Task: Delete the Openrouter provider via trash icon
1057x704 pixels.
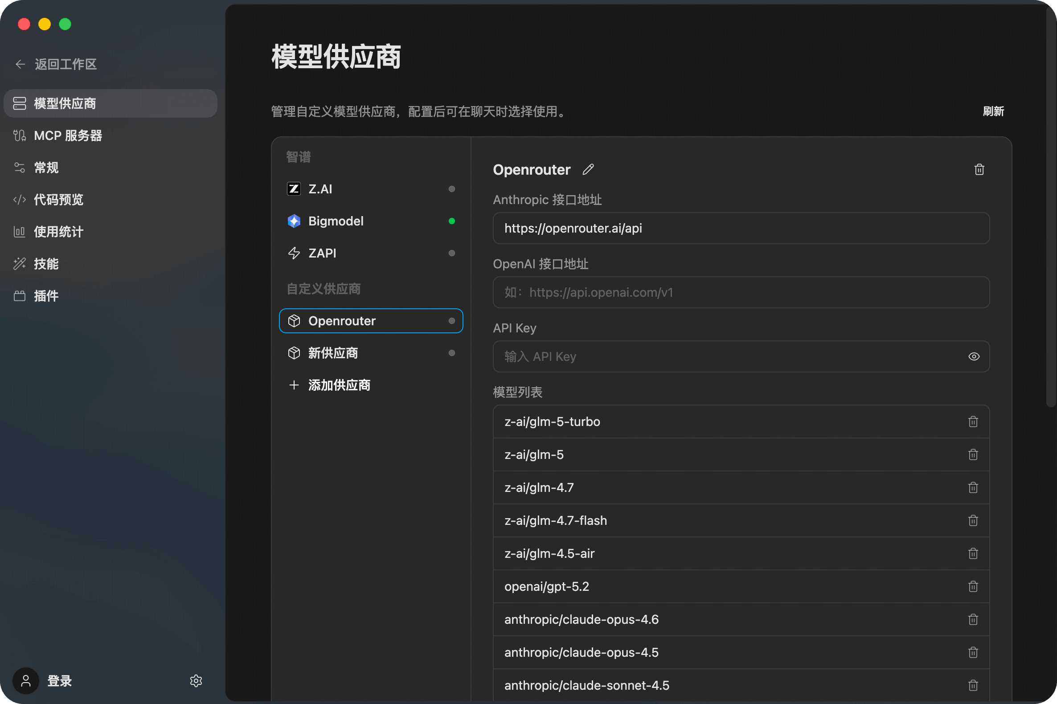Action: click(979, 169)
